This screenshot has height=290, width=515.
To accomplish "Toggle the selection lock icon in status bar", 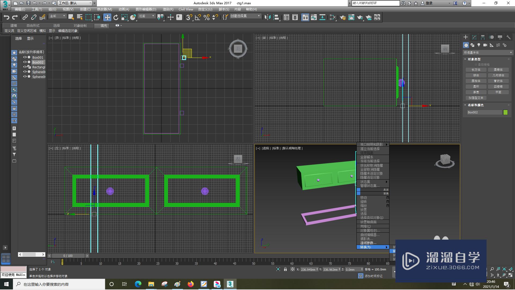I will [285, 269].
